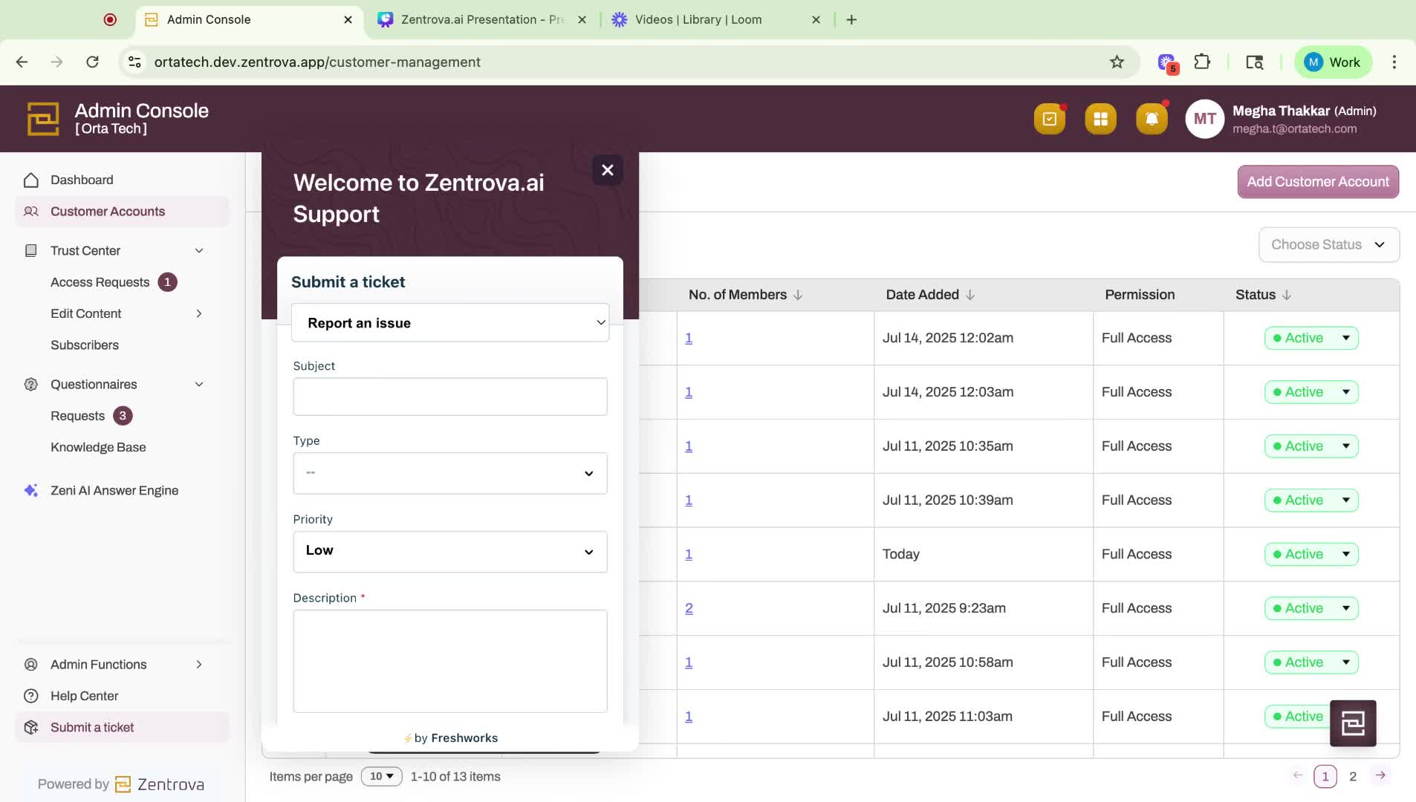Bookmark this page with the star icon
1416x802 pixels.
point(1117,62)
